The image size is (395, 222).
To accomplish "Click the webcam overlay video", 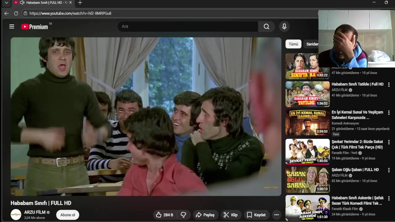I will [356, 39].
